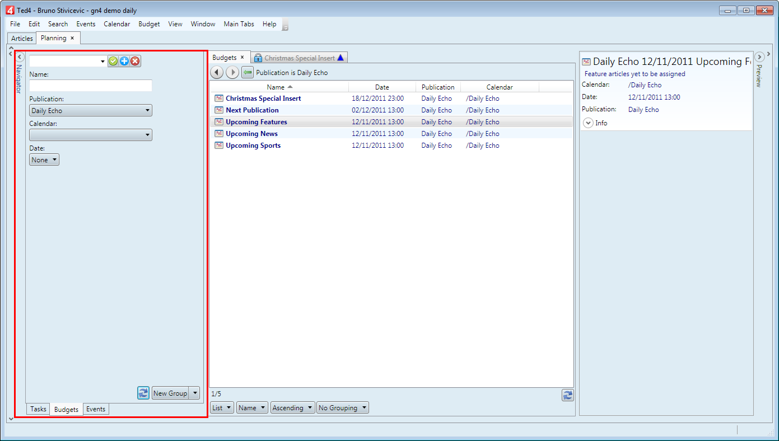Open the Name sort field dropdown
Screen dimensions: 779x441
[252, 408]
